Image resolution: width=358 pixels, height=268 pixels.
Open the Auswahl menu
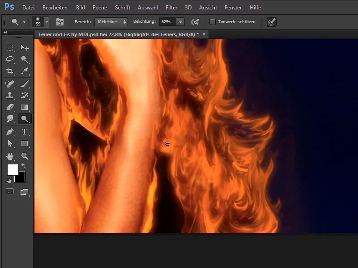tap(148, 8)
